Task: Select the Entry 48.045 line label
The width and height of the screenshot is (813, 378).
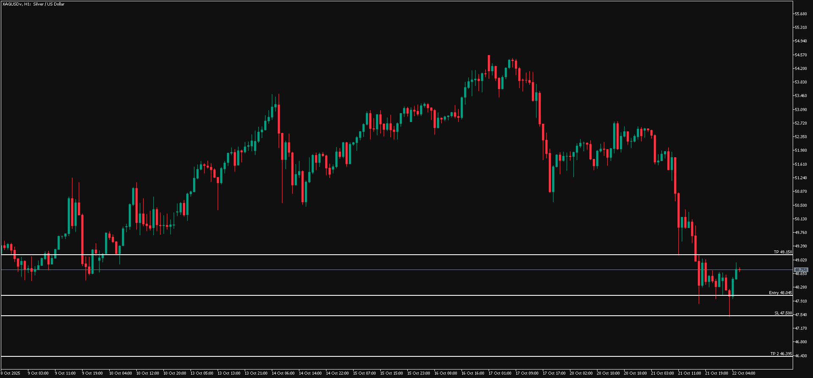Action: pos(780,293)
